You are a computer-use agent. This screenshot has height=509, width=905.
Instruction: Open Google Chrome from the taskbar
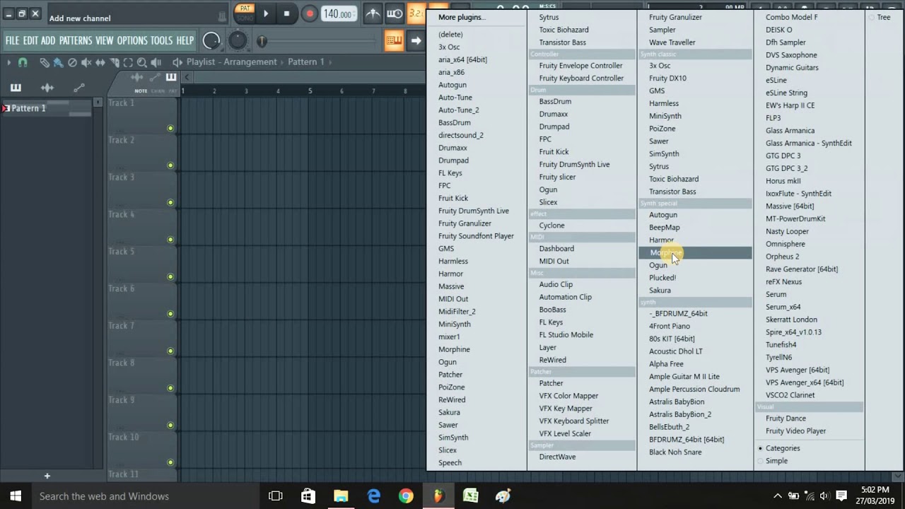[x=406, y=496]
